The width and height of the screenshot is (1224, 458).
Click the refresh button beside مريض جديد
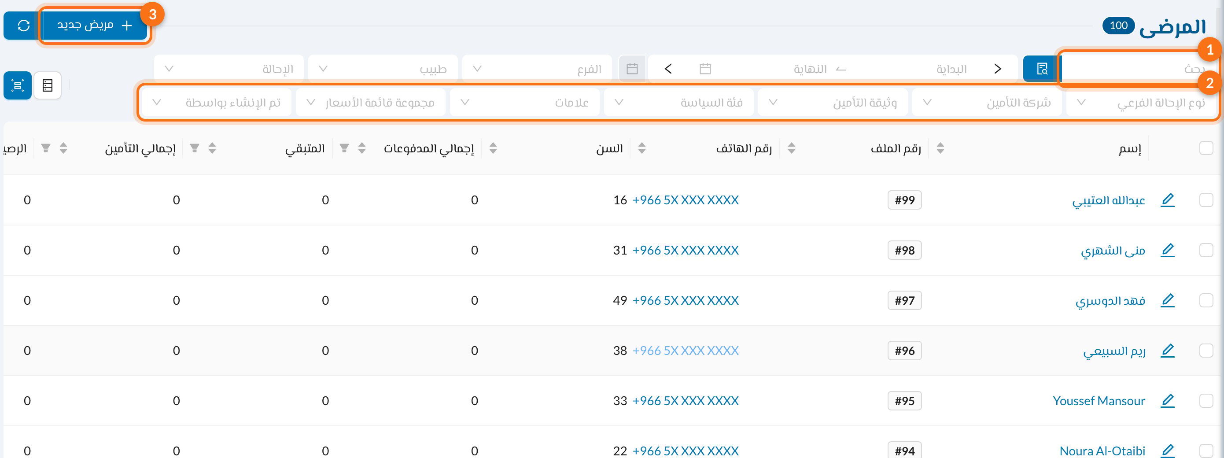[23, 26]
